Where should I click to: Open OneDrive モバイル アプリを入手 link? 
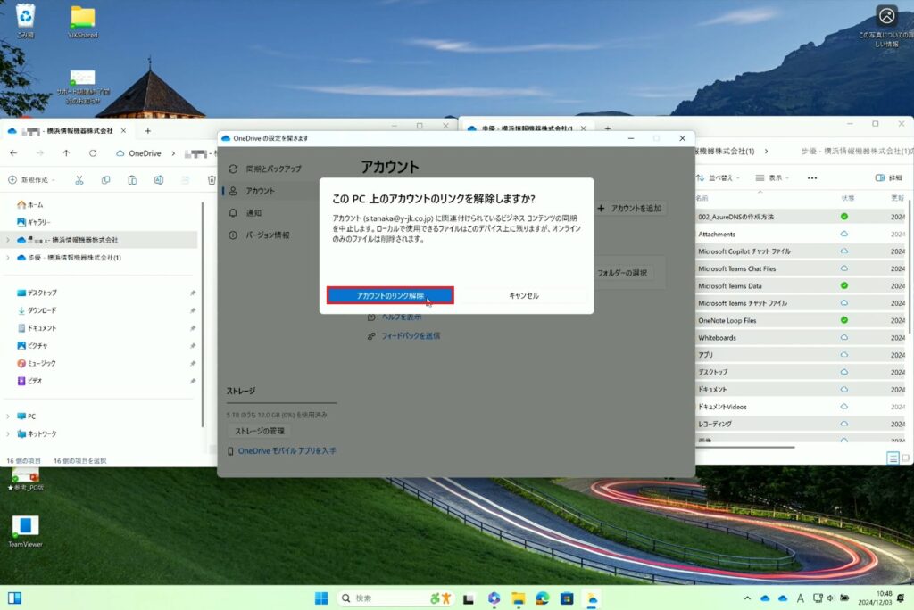287,451
